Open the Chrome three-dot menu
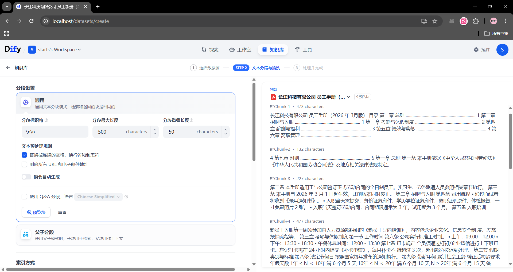The height and width of the screenshot is (272, 513). (x=506, y=21)
